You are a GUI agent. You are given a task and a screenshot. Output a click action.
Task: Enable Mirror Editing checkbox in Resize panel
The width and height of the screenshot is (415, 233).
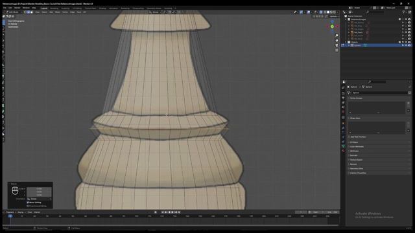click(28, 203)
